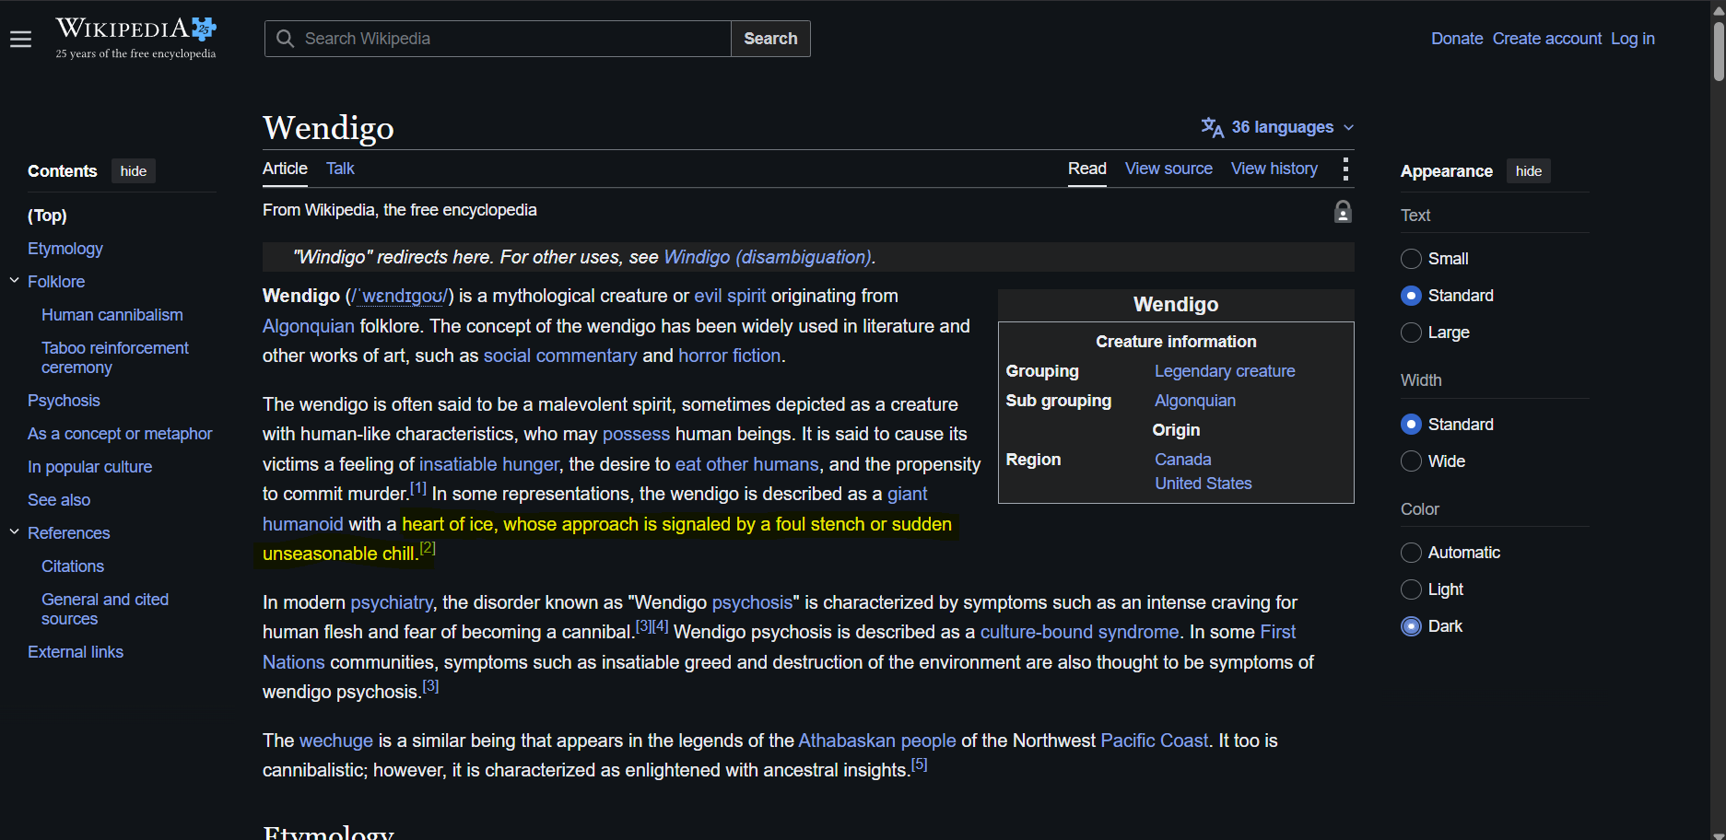Go to See also in contents
Screen dimensions: 1726x840
[x=59, y=500]
